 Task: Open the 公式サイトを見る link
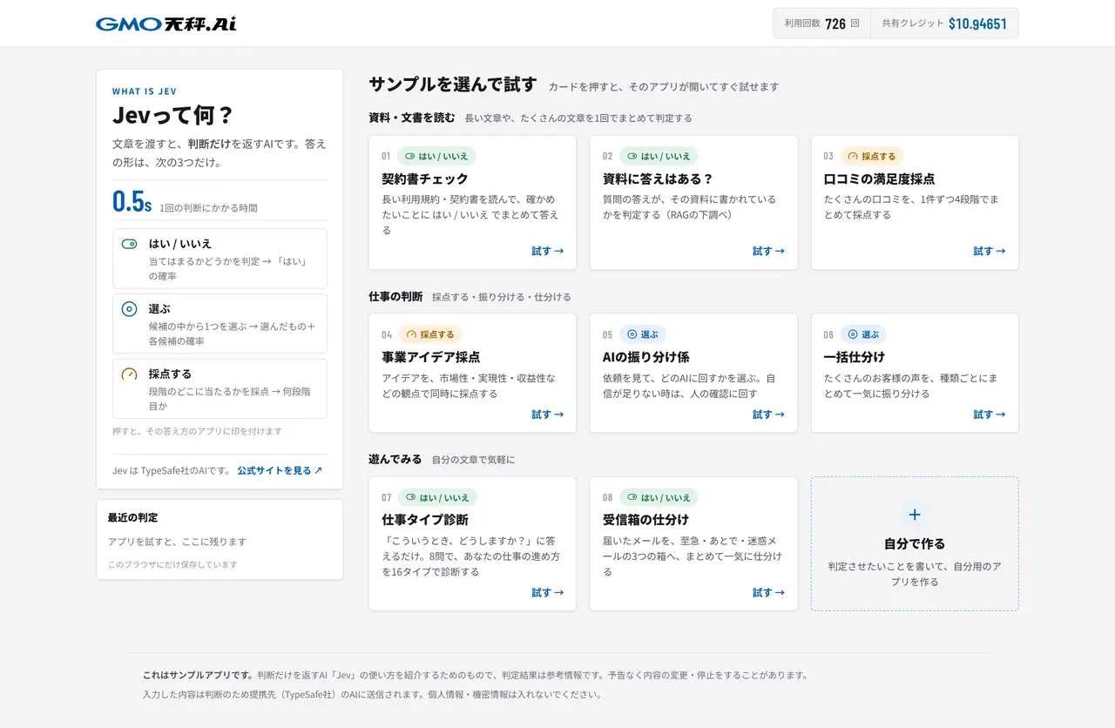click(x=280, y=470)
